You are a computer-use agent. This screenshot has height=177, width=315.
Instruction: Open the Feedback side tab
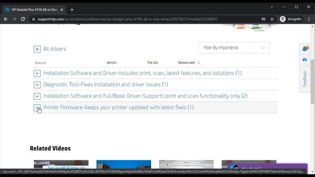pyautogui.click(x=305, y=79)
